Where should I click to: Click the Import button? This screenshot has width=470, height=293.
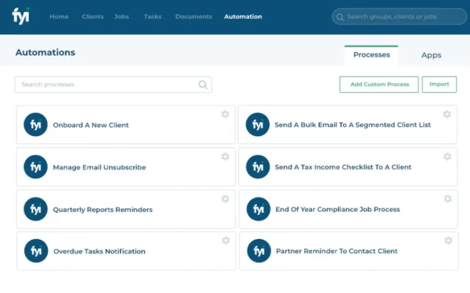439,84
